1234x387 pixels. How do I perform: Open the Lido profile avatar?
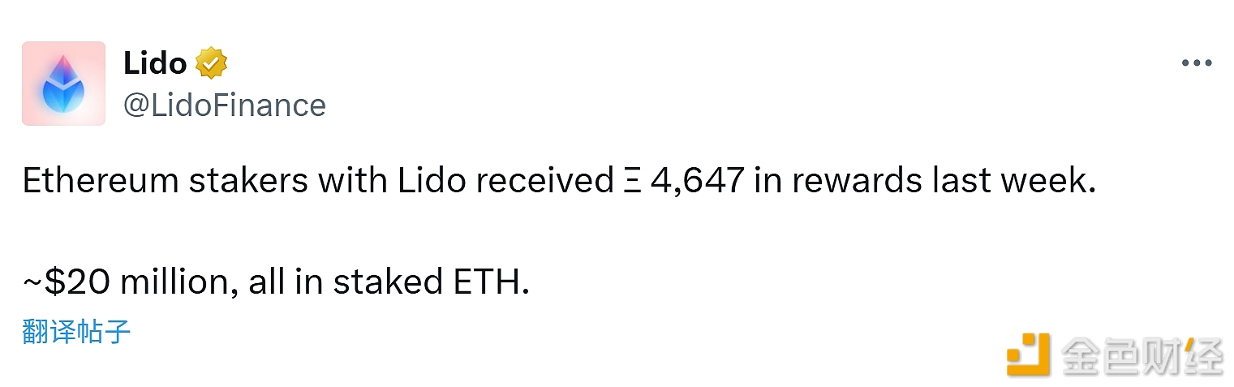[x=63, y=84]
